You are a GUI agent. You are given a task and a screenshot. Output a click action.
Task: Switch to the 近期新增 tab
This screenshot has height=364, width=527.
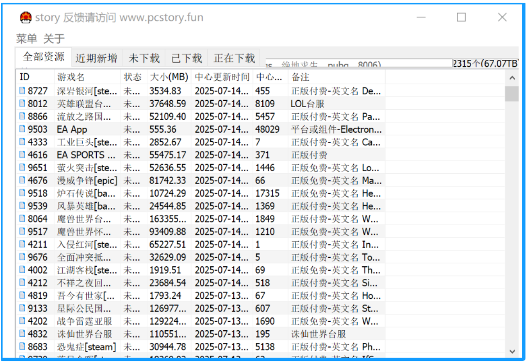(x=96, y=58)
